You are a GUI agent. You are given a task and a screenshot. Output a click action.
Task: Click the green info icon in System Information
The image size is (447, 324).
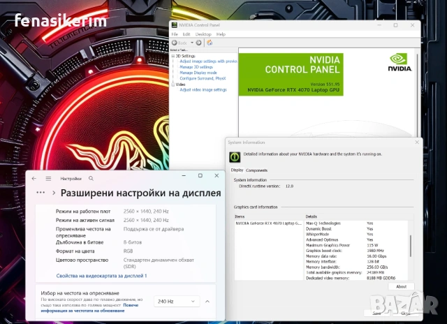(x=235, y=156)
